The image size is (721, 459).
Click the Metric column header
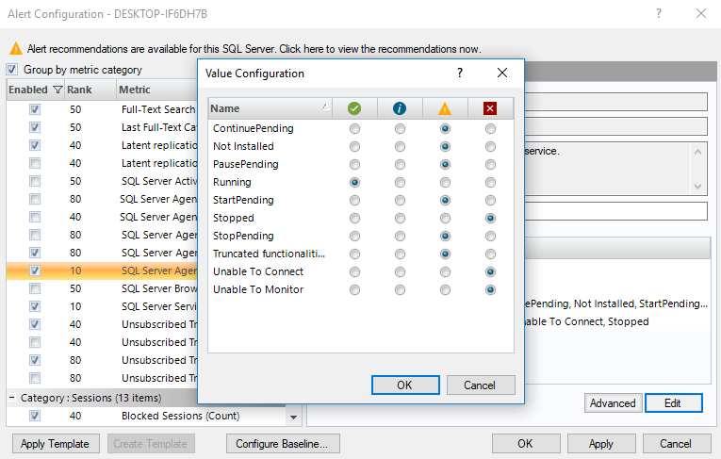tap(136, 90)
